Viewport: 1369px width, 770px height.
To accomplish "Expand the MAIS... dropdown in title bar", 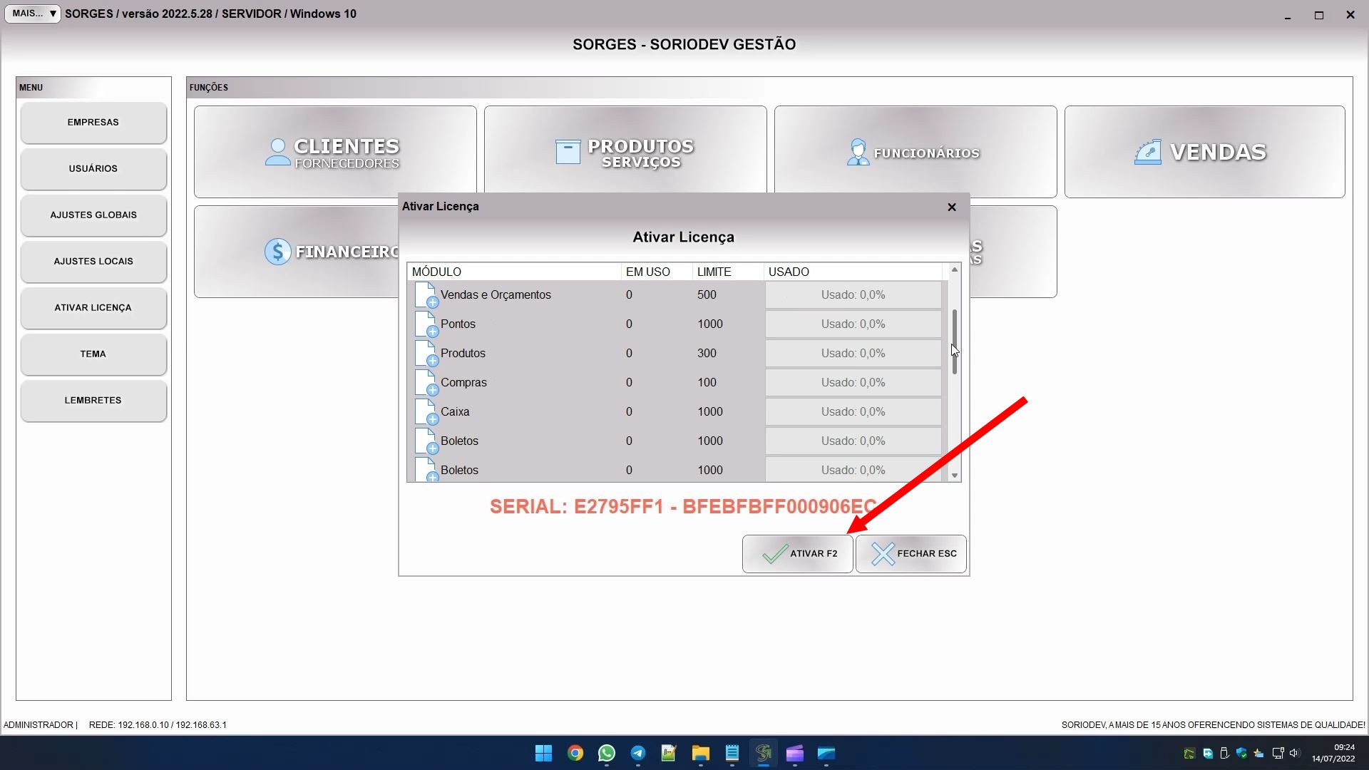I will [x=34, y=14].
